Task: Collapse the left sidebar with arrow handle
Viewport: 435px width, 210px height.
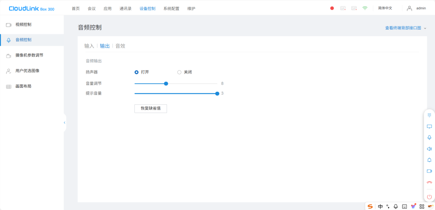Action: [65, 123]
